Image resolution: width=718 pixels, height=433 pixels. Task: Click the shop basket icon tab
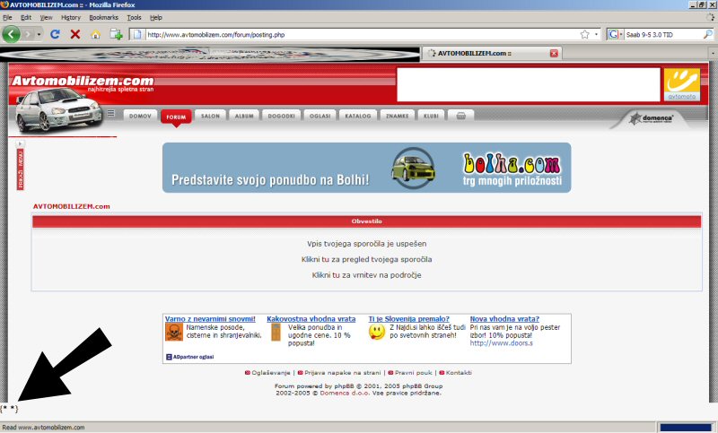click(x=460, y=117)
